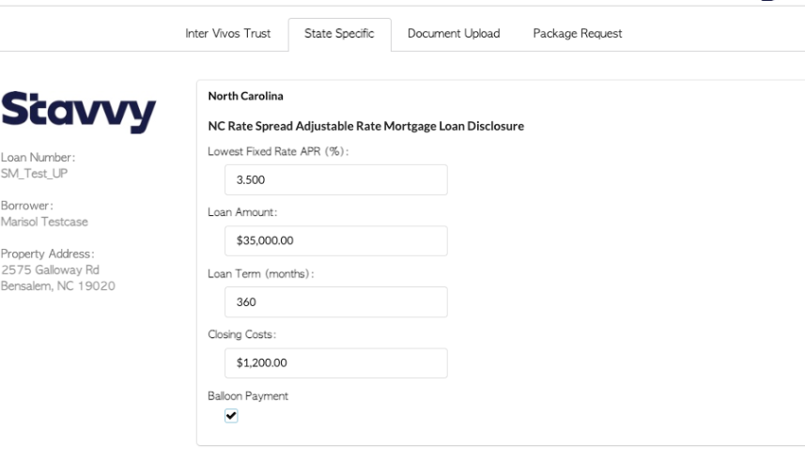Select the SM_Test_UP loan number text
This screenshot has height=462, width=805.
point(35,174)
